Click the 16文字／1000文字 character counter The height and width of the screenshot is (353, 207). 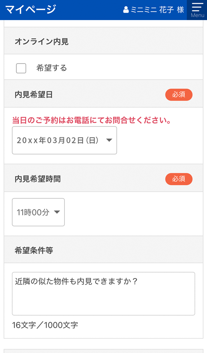pyautogui.click(x=45, y=325)
